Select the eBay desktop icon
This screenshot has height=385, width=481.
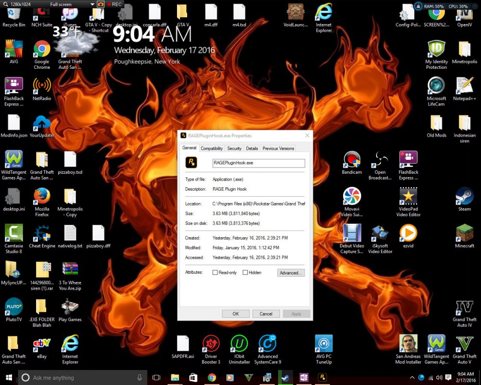[42, 347]
